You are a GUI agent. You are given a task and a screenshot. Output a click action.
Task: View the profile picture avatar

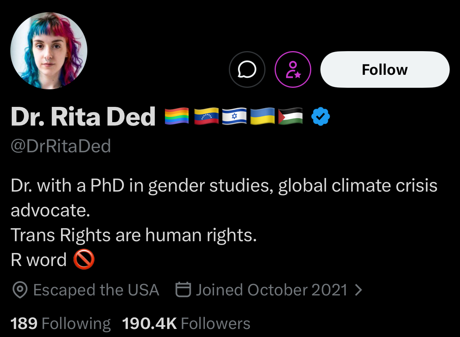coord(49,51)
